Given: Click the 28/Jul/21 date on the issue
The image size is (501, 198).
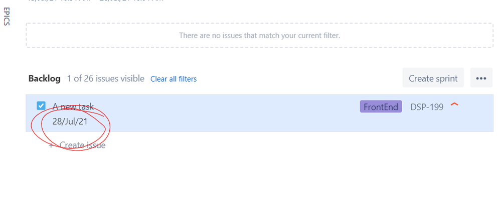Looking at the screenshot, I should click(70, 121).
